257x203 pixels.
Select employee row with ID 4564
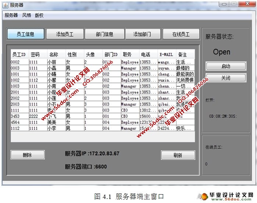pos(103,122)
